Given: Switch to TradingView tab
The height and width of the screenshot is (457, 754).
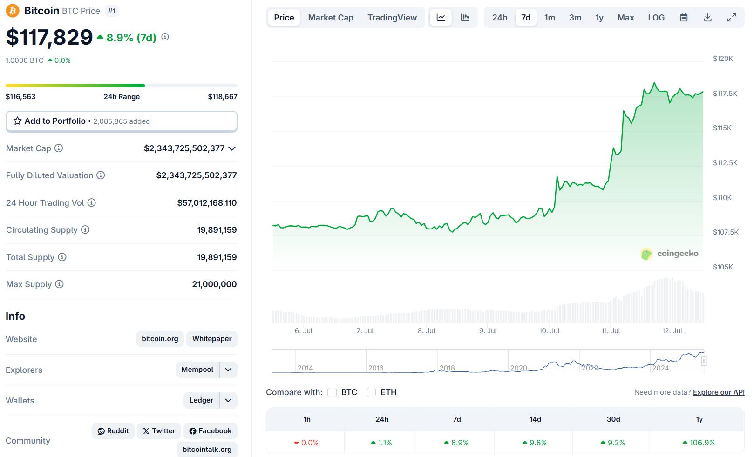Looking at the screenshot, I should [x=392, y=18].
